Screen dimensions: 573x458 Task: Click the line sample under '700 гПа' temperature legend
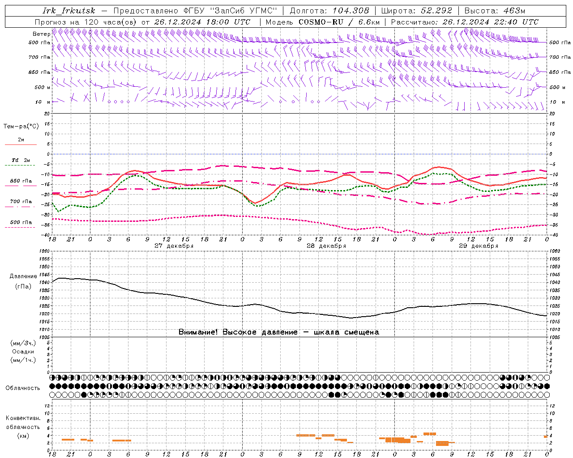tap(21, 207)
